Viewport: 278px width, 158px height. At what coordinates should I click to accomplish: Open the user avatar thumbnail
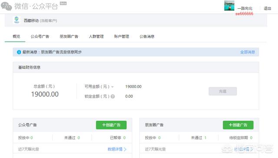[x=229, y=6]
